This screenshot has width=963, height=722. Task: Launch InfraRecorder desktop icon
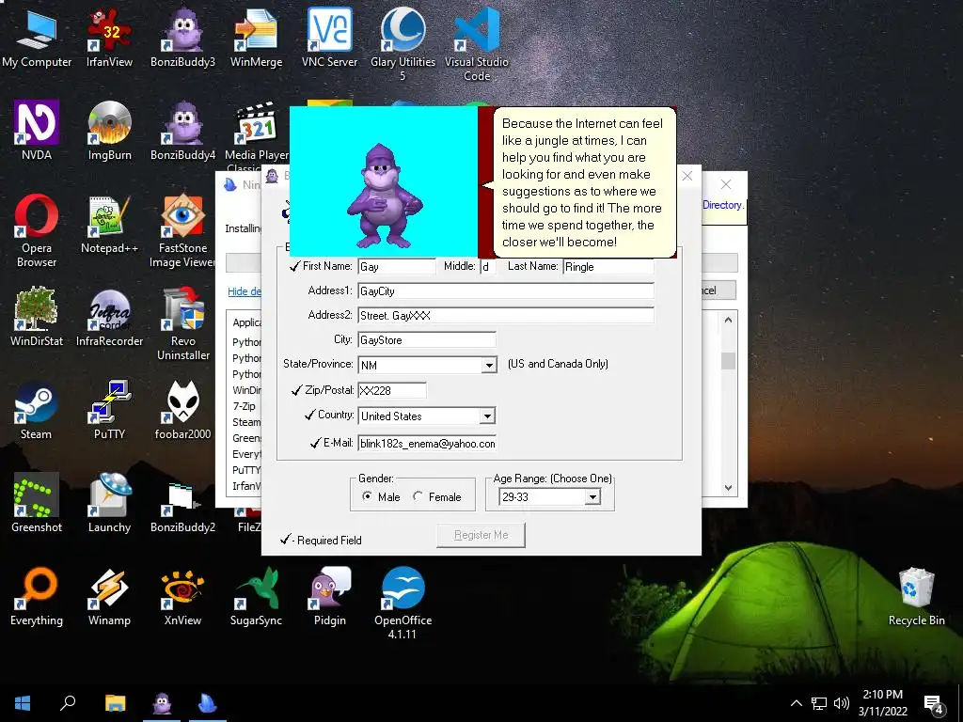coord(109,316)
